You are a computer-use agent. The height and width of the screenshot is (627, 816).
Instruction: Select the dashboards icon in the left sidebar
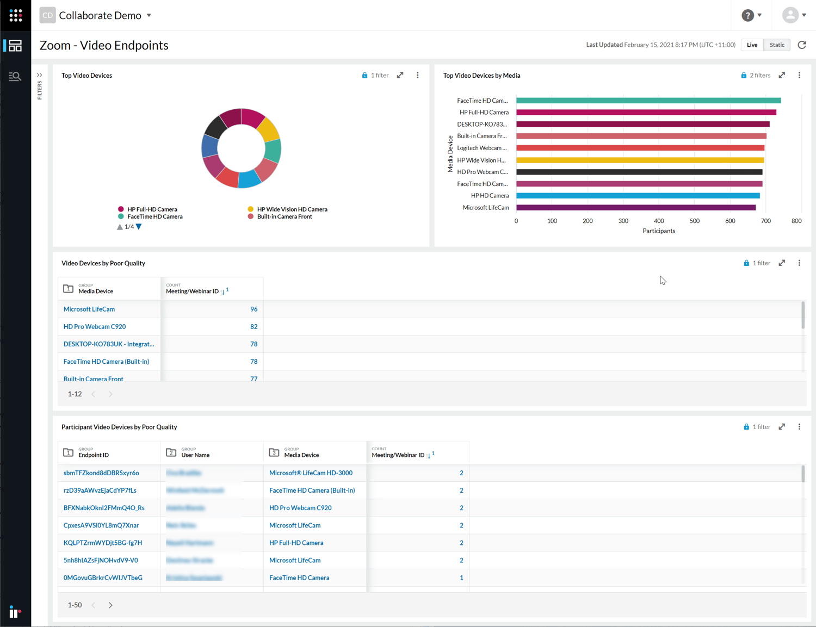point(15,46)
